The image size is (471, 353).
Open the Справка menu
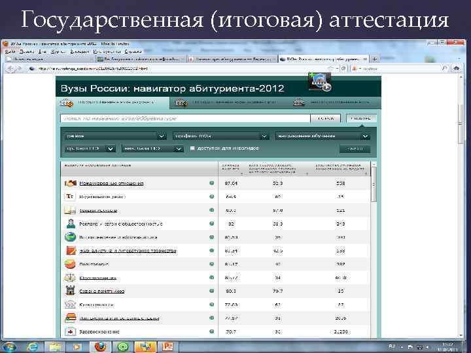click(133, 52)
